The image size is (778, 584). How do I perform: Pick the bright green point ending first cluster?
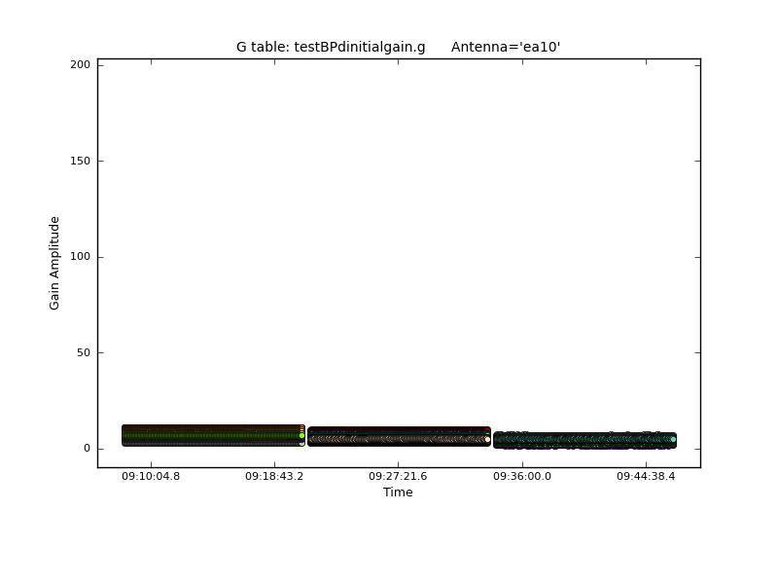tap(301, 435)
